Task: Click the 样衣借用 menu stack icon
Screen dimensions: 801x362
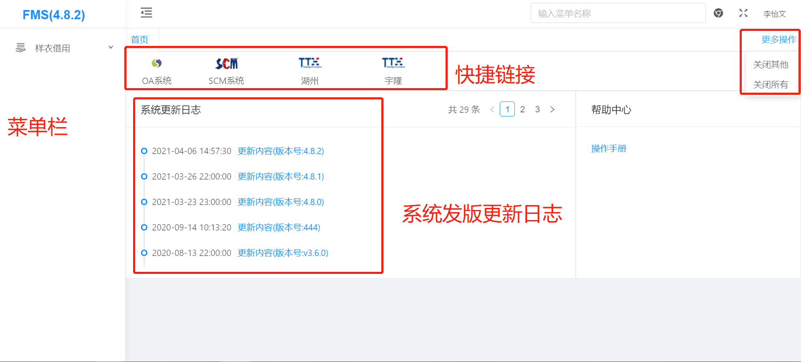Action: coord(20,48)
